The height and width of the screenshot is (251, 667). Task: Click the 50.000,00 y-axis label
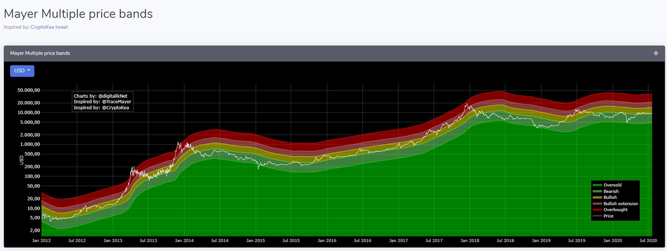coord(27,90)
